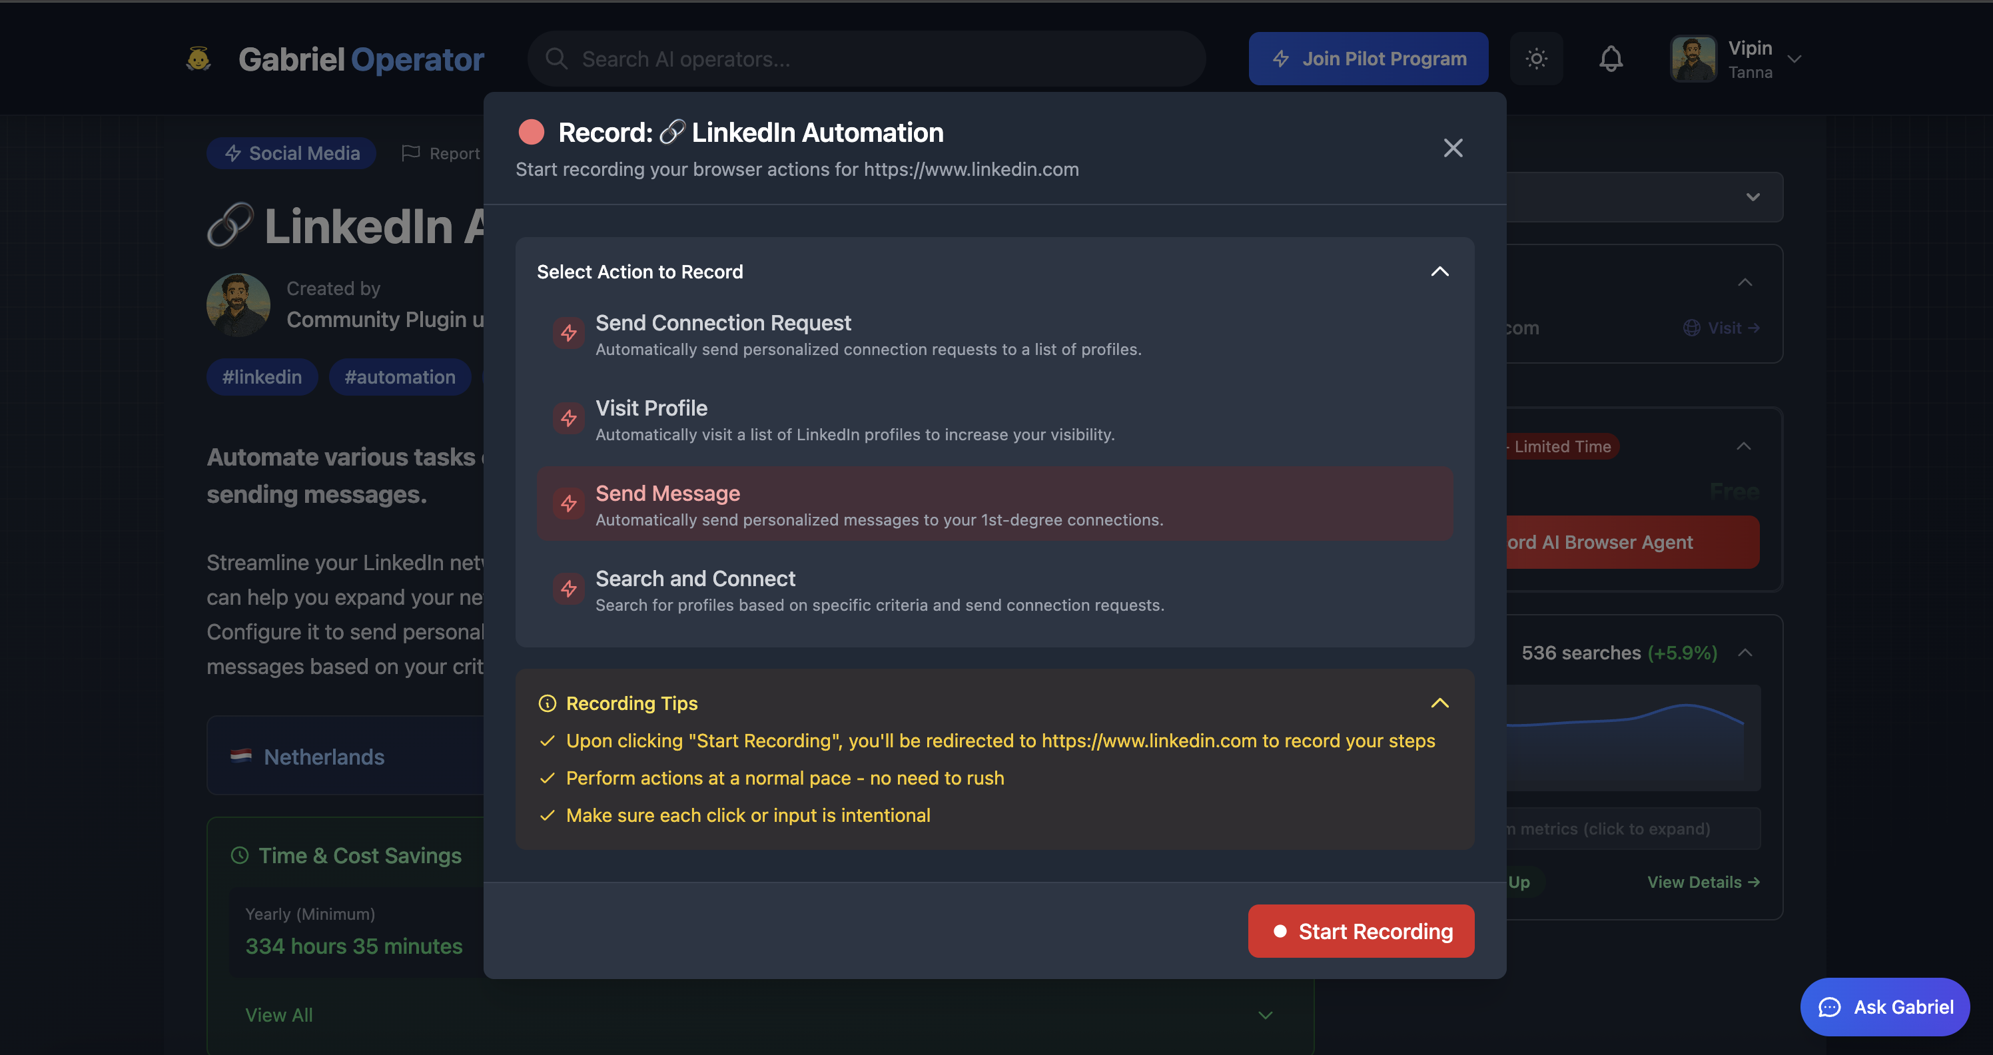Viewport: 1993px width, 1055px height.
Task: Click the lightning icon beside Visit Profile
Action: (x=569, y=418)
